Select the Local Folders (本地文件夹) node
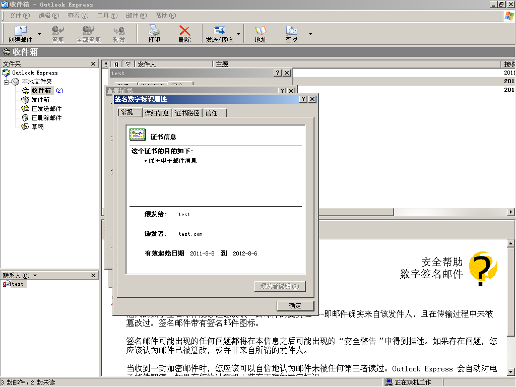516x387 pixels. pyautogui.click(x=32, y=82)
